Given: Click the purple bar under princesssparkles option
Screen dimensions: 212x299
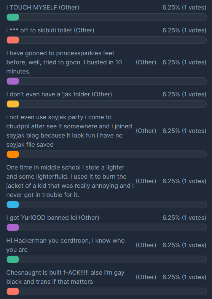Looking at the screenshot, I should [x=13, y=81].
